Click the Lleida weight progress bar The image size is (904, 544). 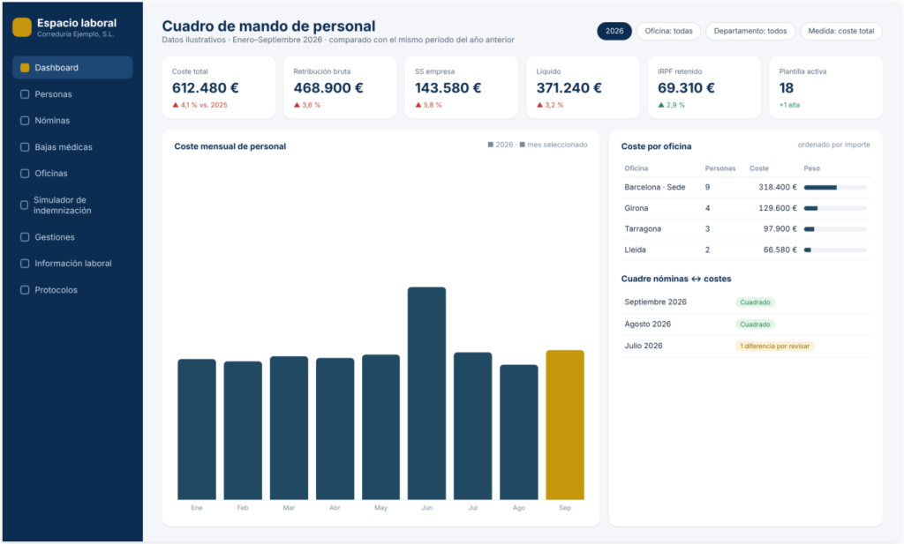[835, 250]
